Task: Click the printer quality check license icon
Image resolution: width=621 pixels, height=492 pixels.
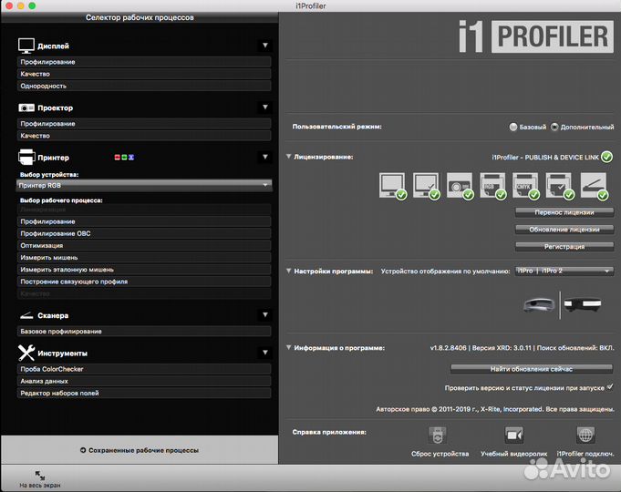Action: click(x=559, y=185)
